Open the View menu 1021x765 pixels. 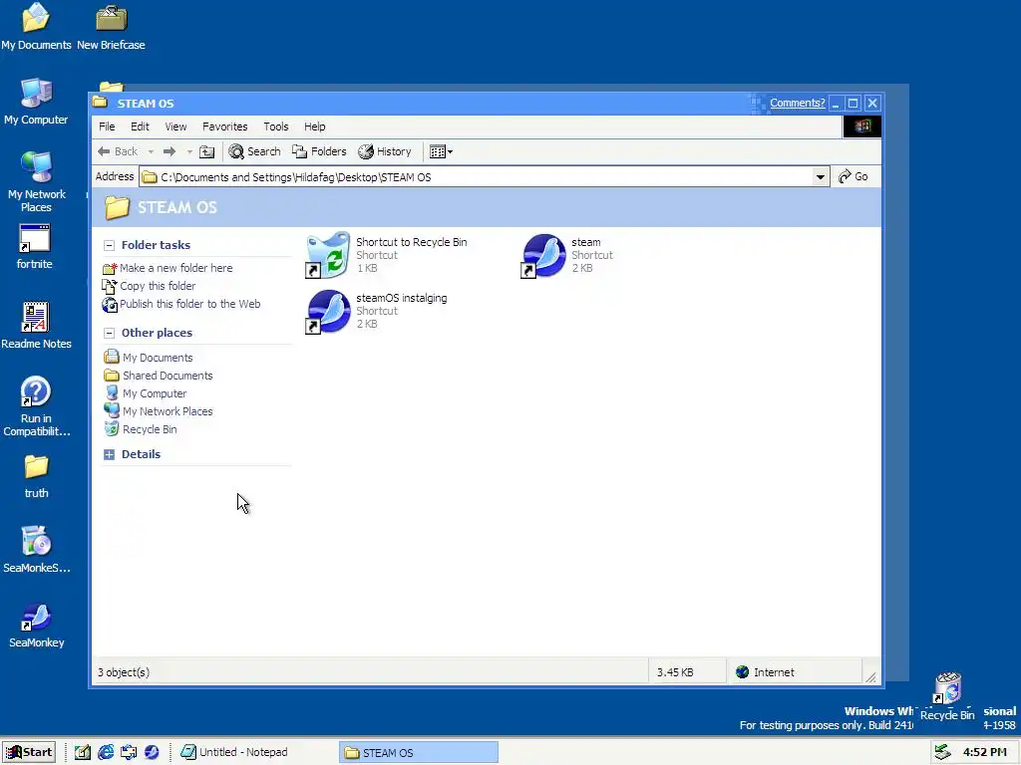(175, 127)
